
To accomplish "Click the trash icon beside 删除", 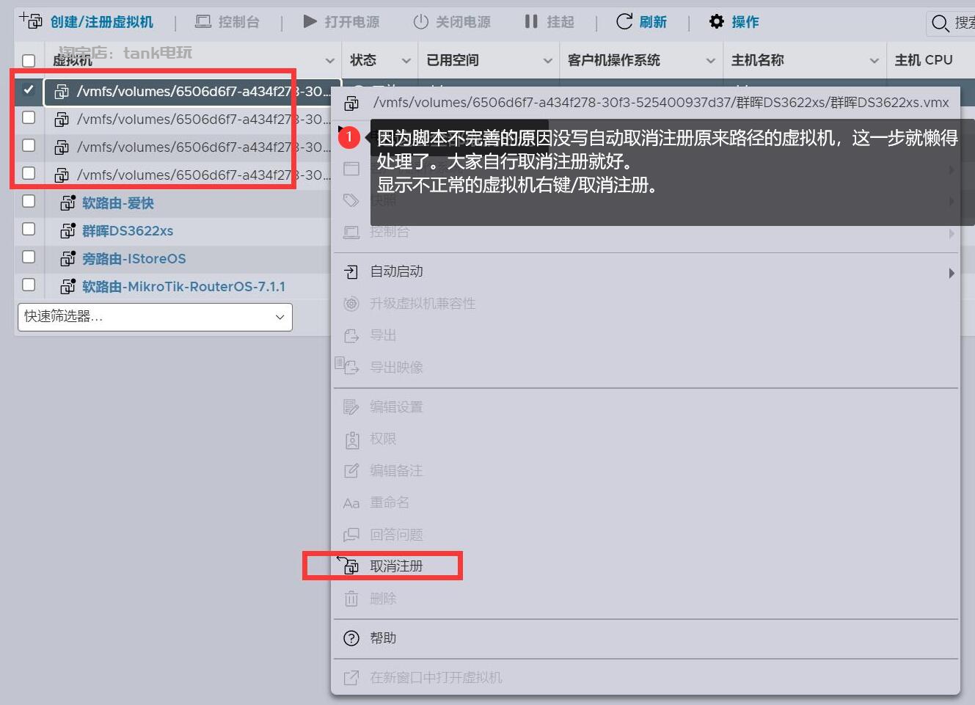I will point(351,599).
